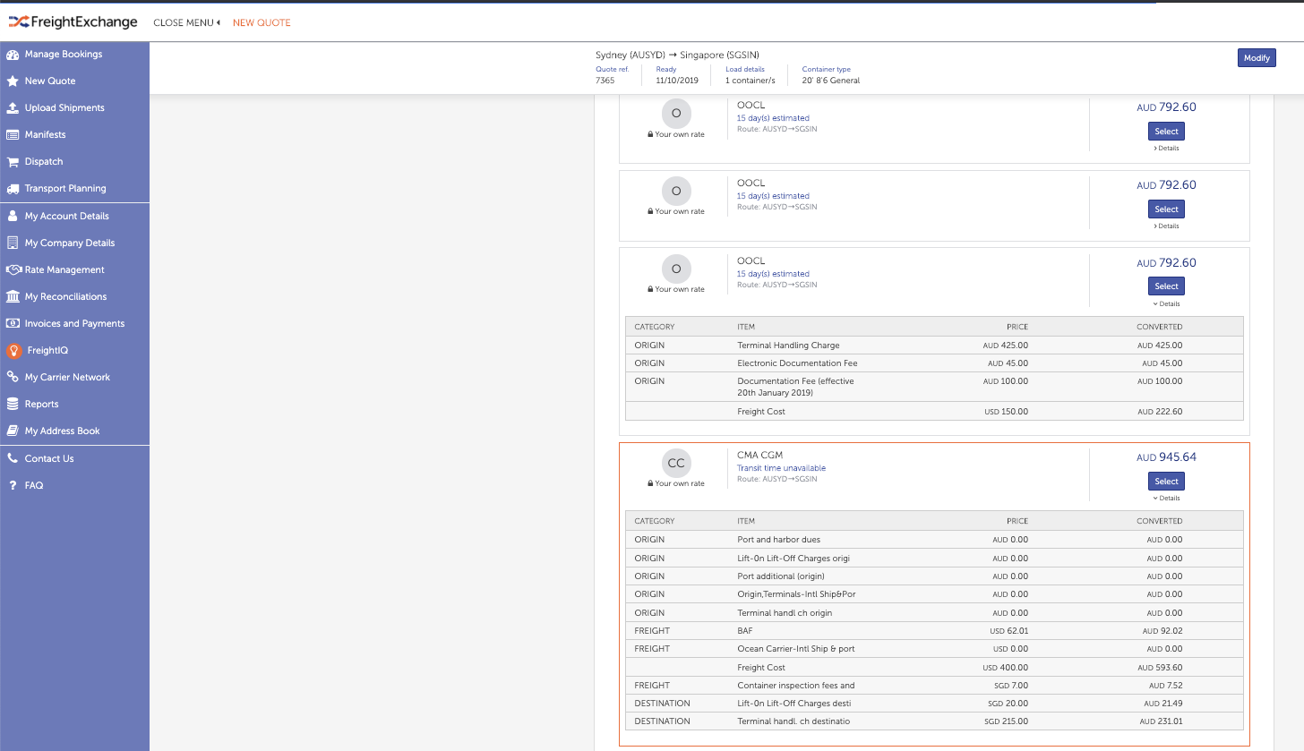Click the lock icon in the CMA CGM card

[650, 483]
